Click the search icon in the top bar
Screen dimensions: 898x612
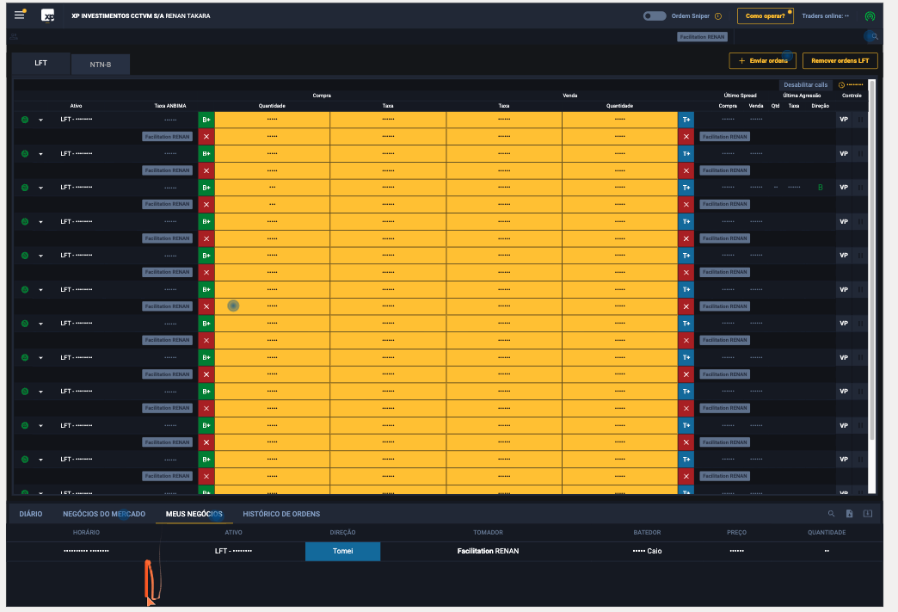875,37
